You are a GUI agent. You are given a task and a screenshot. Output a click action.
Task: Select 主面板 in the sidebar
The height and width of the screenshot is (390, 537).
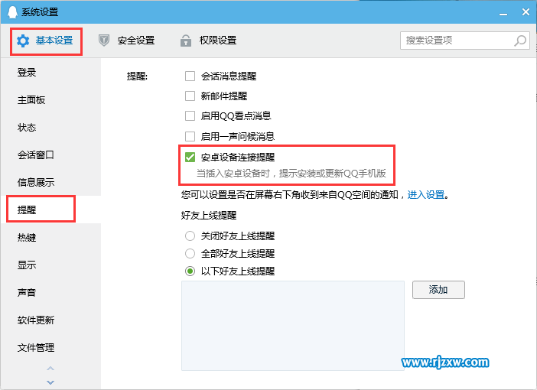tap(50, 100)
